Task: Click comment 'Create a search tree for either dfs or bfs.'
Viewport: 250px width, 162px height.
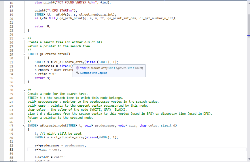Action: click(66, 42)
